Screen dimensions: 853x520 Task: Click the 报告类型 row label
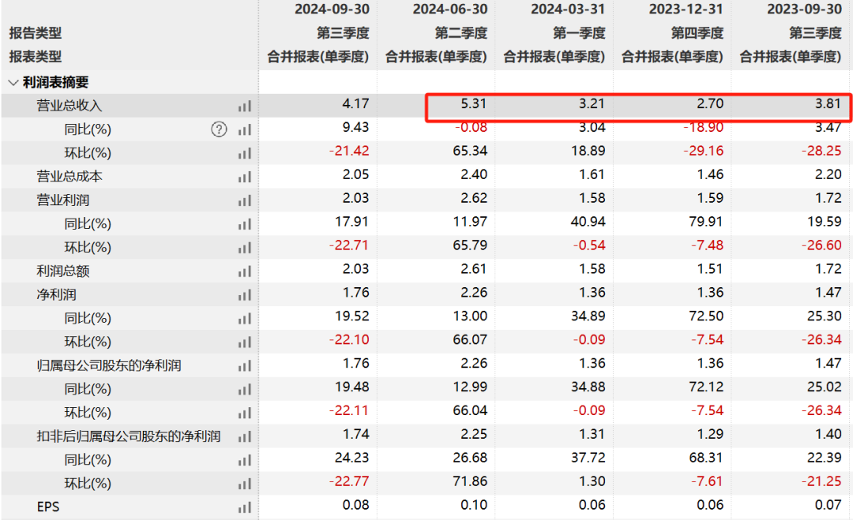pyautogui.click(x=36, y=33)
